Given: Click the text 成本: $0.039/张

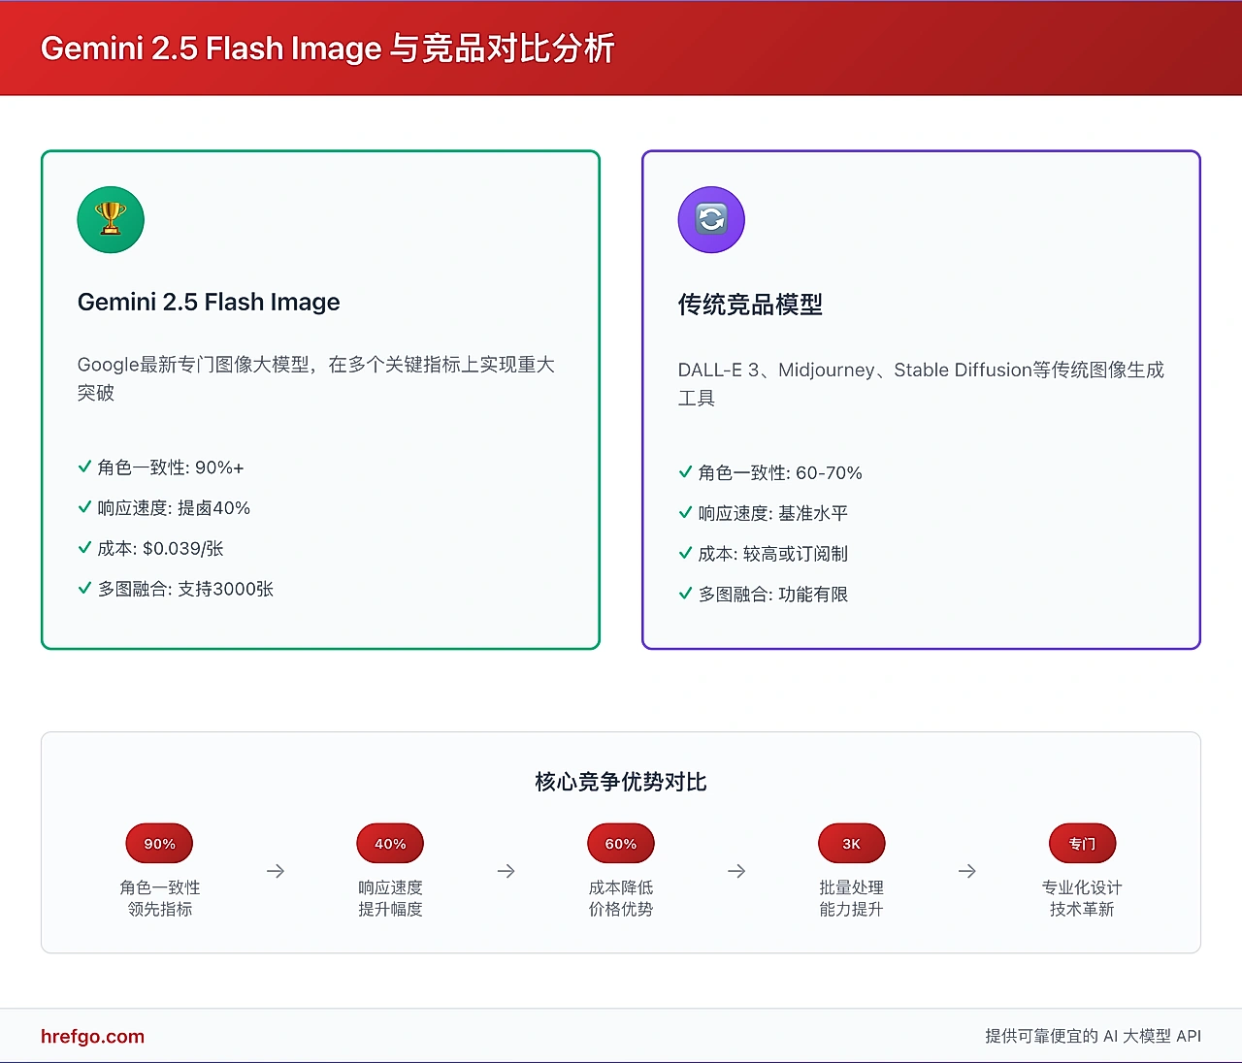Looking at the screenshot, I should 160,549.
